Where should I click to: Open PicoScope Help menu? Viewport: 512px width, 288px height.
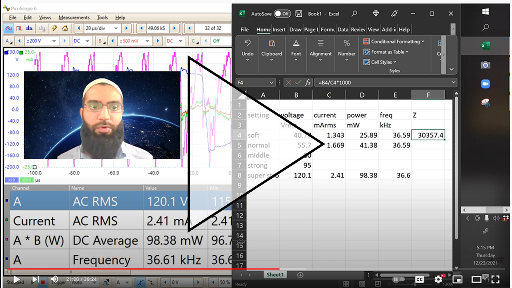tap(120, 18)
